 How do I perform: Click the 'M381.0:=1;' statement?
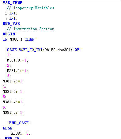coord(17,60)
